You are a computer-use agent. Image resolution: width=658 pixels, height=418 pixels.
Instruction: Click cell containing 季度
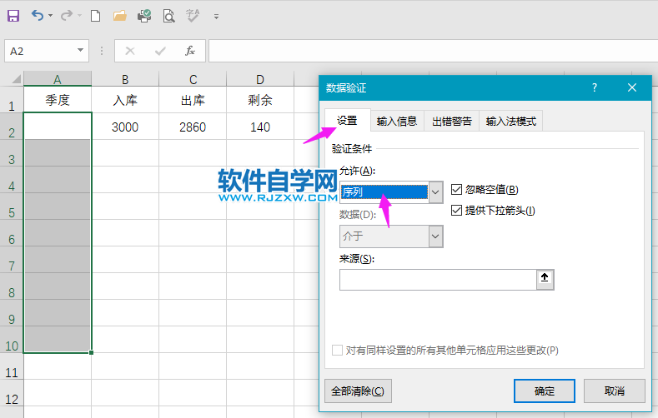tap(58, 100)
